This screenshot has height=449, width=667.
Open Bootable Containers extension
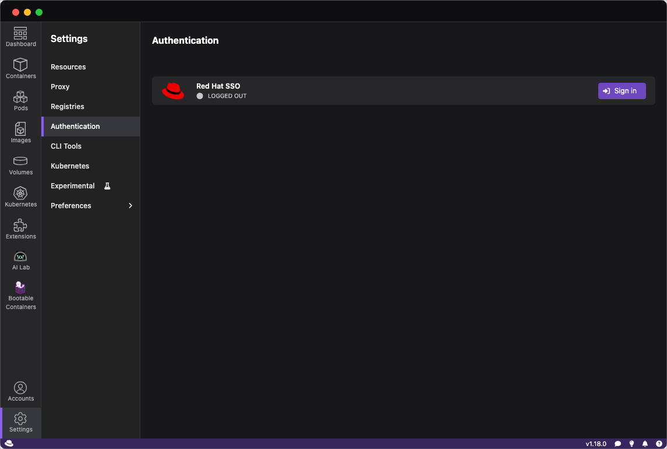[20, 295]
